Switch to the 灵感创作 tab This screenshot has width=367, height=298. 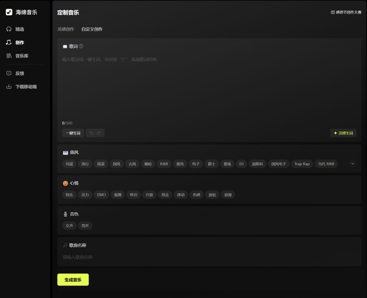(x=66, y=29)
